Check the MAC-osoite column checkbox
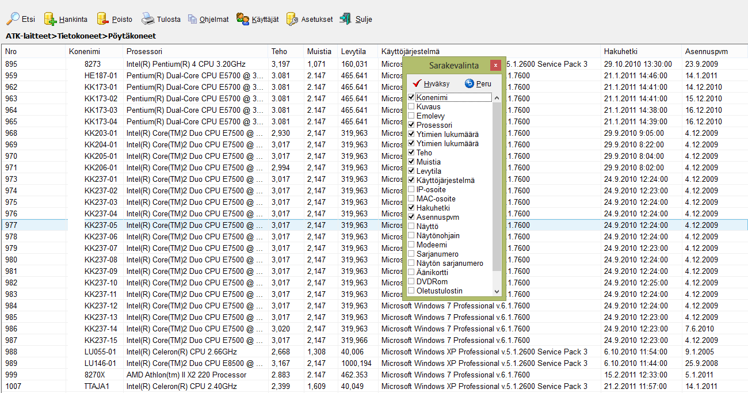 [x=411, y=199]
